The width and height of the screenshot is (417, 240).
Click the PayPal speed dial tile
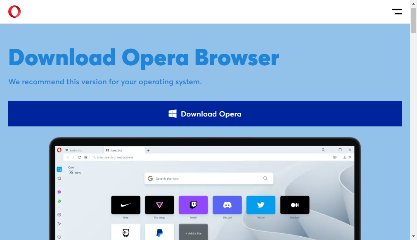click(159, 232)
